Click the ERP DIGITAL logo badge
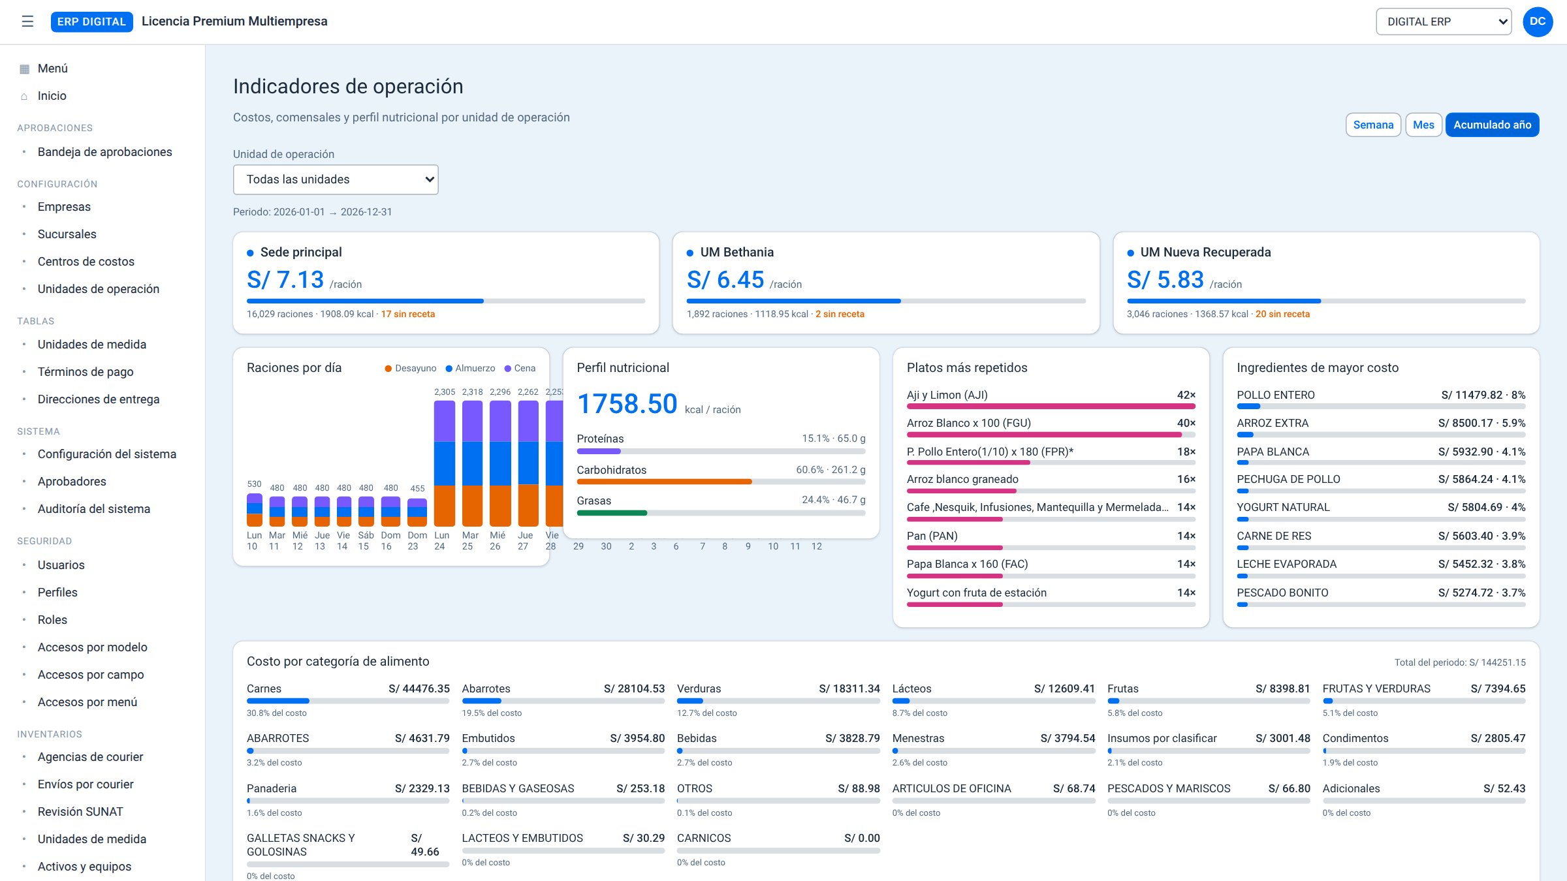 pyautogui.click(x=92, y=22)
